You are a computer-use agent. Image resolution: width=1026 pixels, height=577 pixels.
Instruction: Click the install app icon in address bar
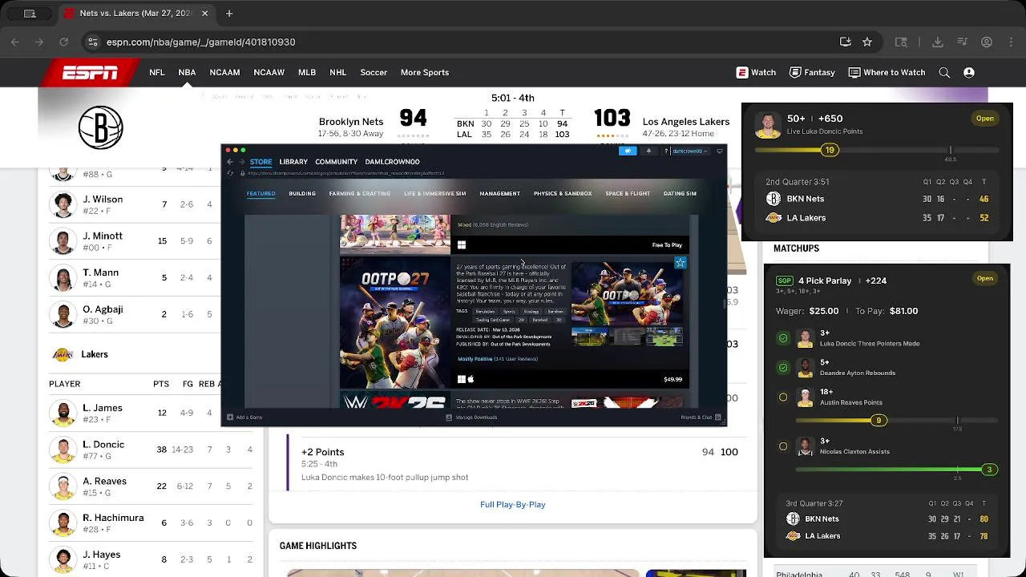click(x=845, y=42)
